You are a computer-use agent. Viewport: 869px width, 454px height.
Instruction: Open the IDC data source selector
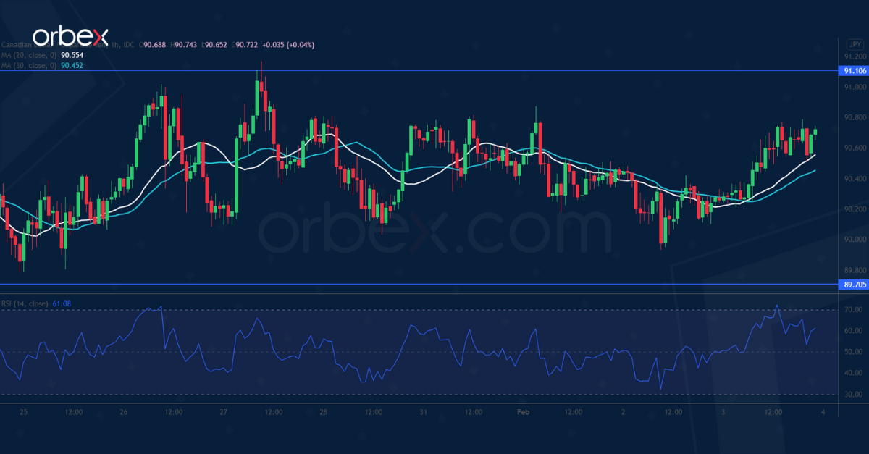pos(127,45)
